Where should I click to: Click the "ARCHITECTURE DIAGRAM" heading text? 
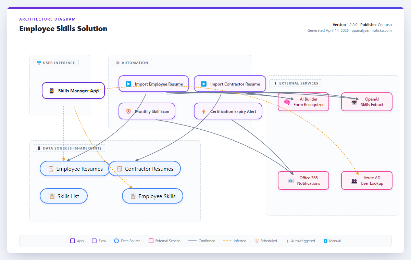(48, 19)
